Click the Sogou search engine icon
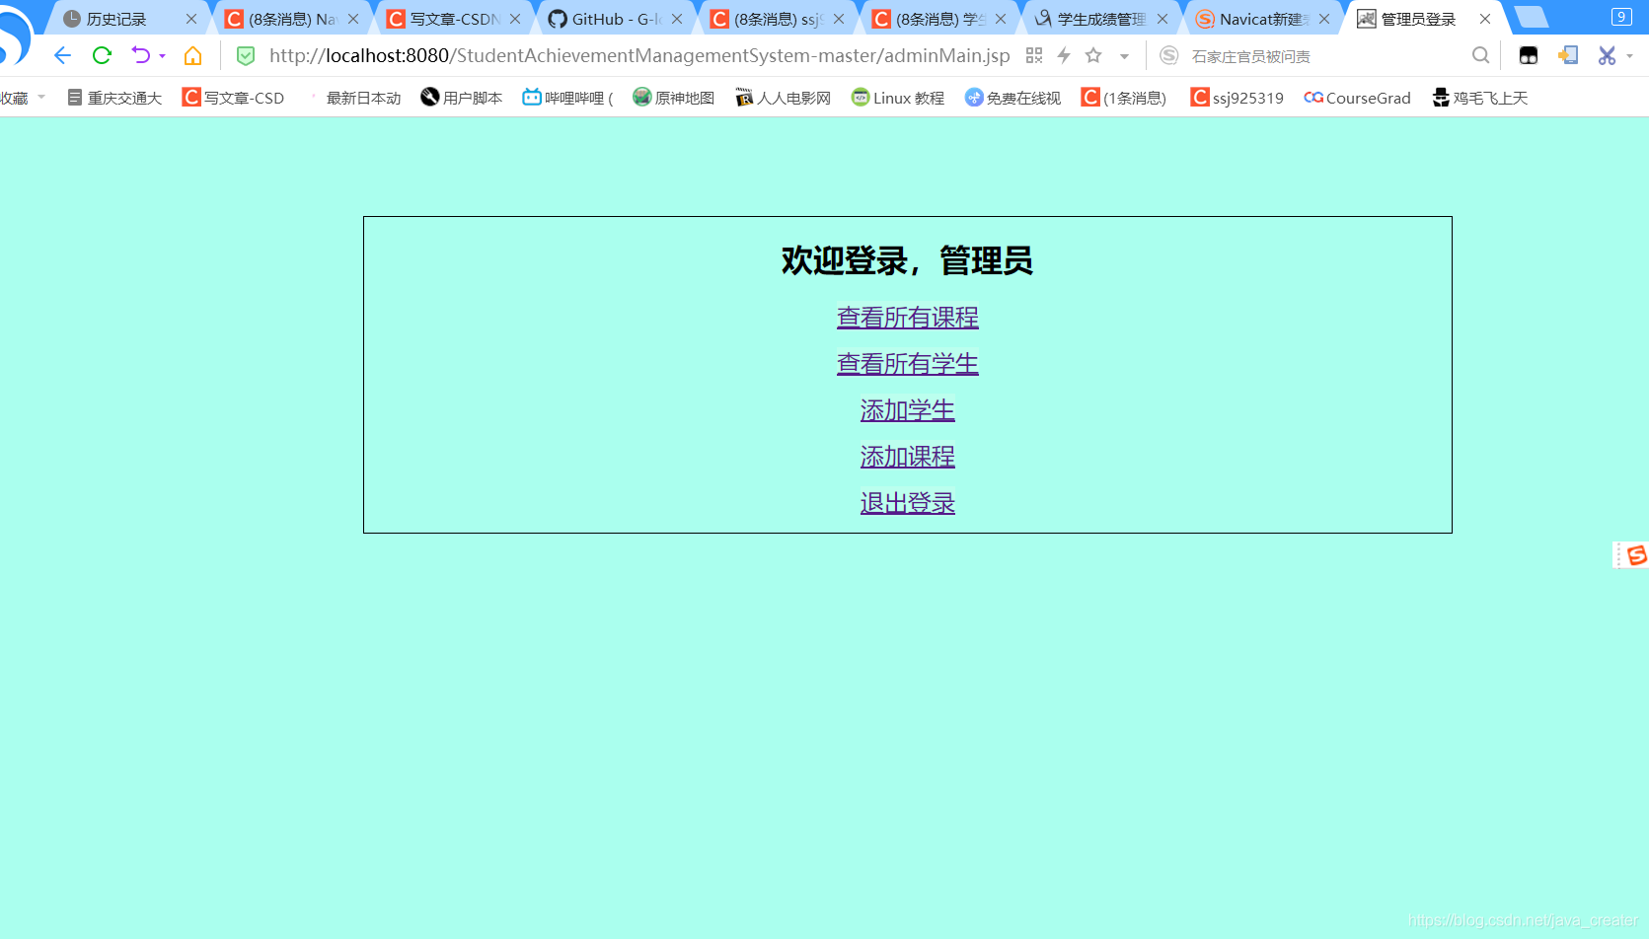 pyautogui.click(x=1169, y=56)
